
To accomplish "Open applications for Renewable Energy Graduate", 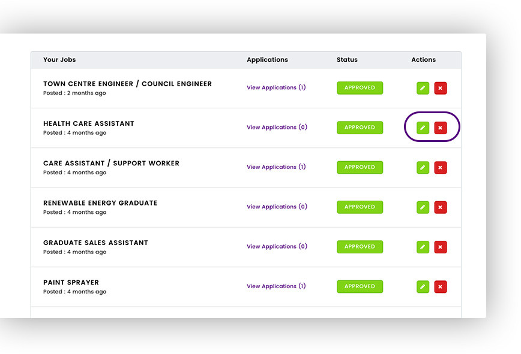I will pyautogui.click(x=276, y=207).
